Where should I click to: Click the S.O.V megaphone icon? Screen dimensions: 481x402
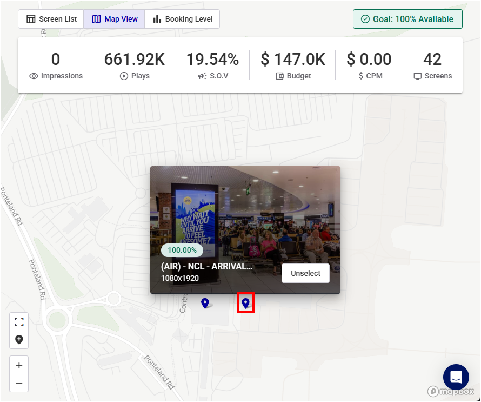202,76
